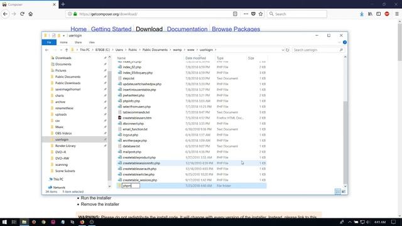This screenshot has height=226, width=402.
Task: Open Task View on taskbar
Action: point(14,222)
